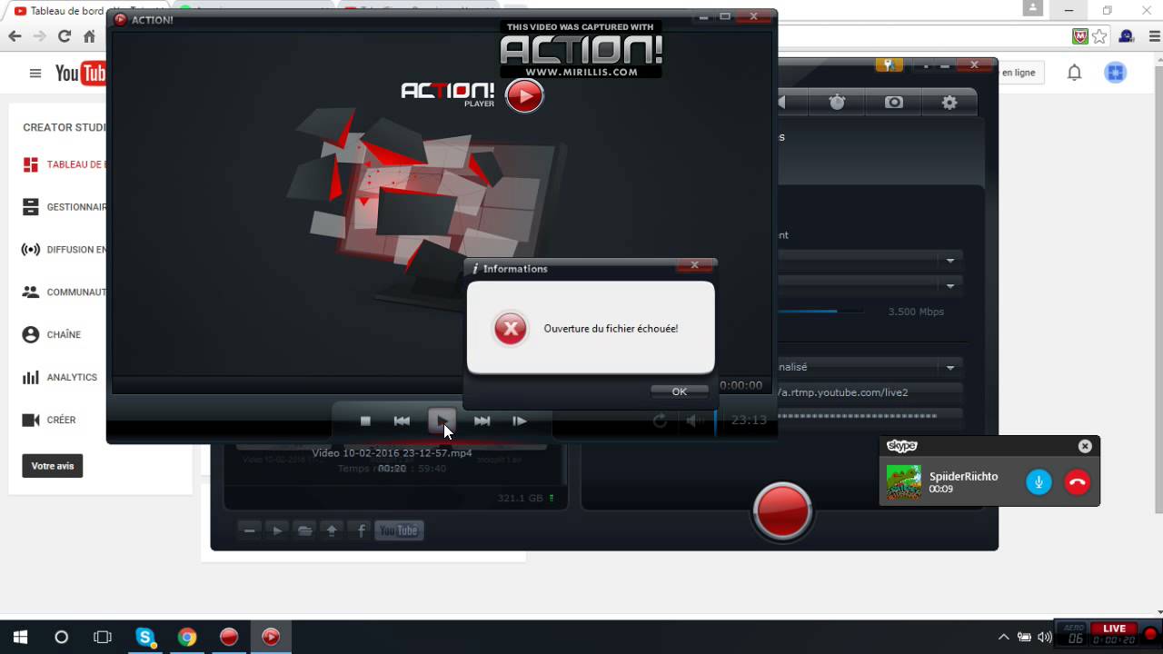Viewport: 1163px width, 654px height.
Task: Stop playback in Action! player
Action: 365,421
